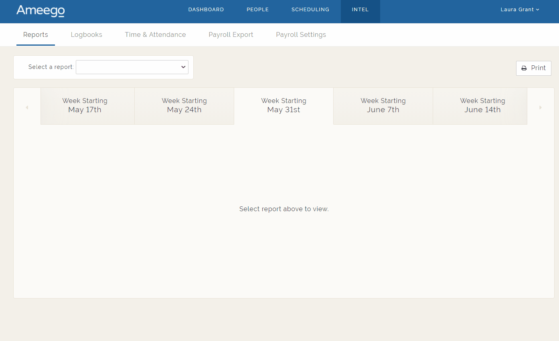
Task: Open the Laura Grant user menu
Action: (520, 10)
